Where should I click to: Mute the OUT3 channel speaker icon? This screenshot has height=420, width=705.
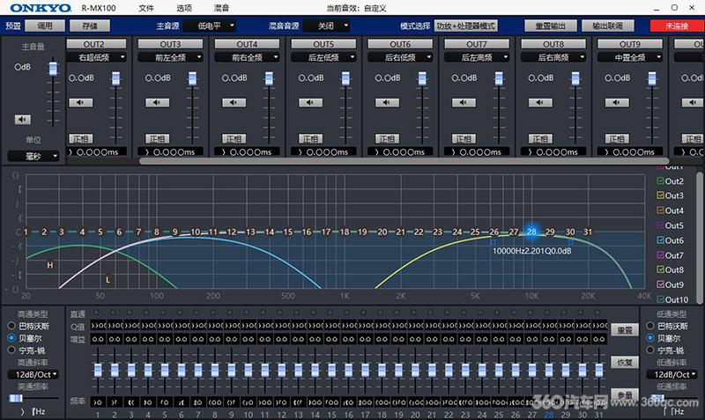(x=157, y=102)
